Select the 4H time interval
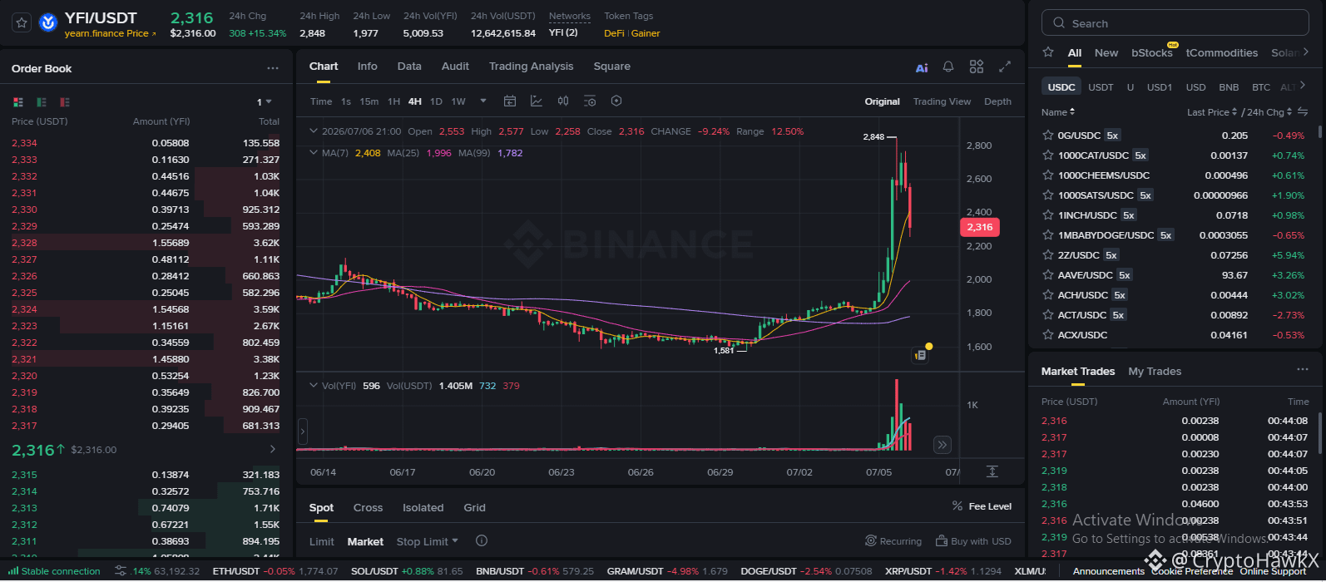This screenshot has height=582, width=1326. pyautogui.click(x=415, y=101)
